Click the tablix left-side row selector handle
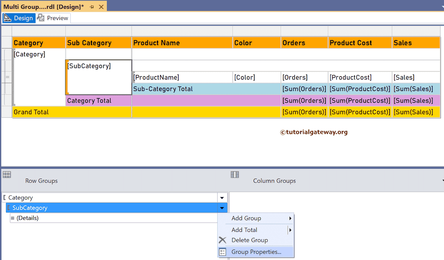The height and width of the screenshot is (260, 444). (x=7, y=76)
